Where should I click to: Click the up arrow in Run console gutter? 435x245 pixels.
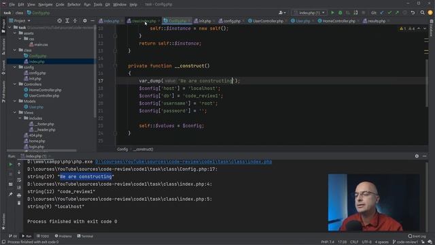(x=19, y=165)
